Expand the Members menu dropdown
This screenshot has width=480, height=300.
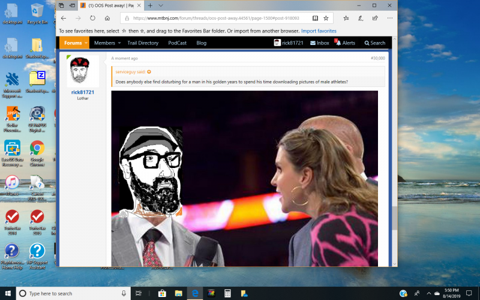tap(118, 43)
